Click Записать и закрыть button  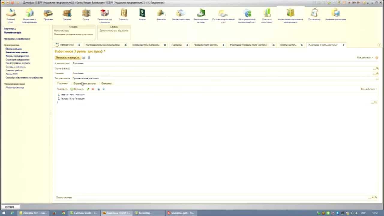click(68, 58)
